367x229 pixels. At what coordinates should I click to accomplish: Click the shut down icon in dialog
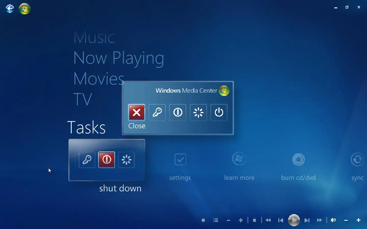[x=178, y=112]
